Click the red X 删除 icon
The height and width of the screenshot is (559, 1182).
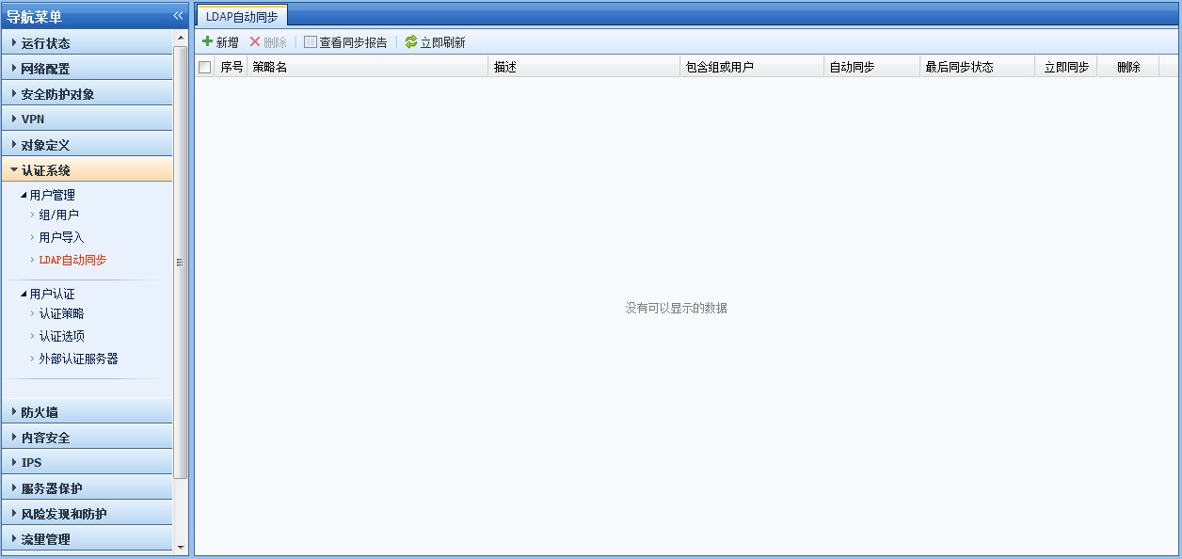[255, 42]
